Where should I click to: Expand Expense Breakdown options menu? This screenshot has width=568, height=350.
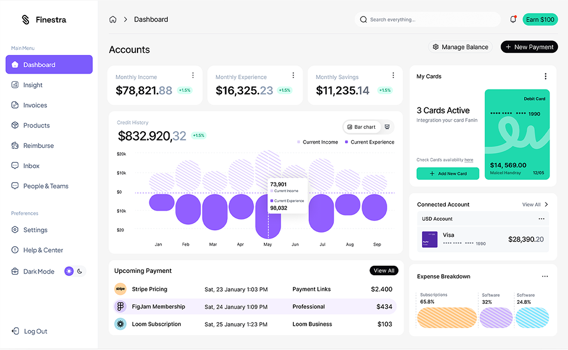coord(545,276)
